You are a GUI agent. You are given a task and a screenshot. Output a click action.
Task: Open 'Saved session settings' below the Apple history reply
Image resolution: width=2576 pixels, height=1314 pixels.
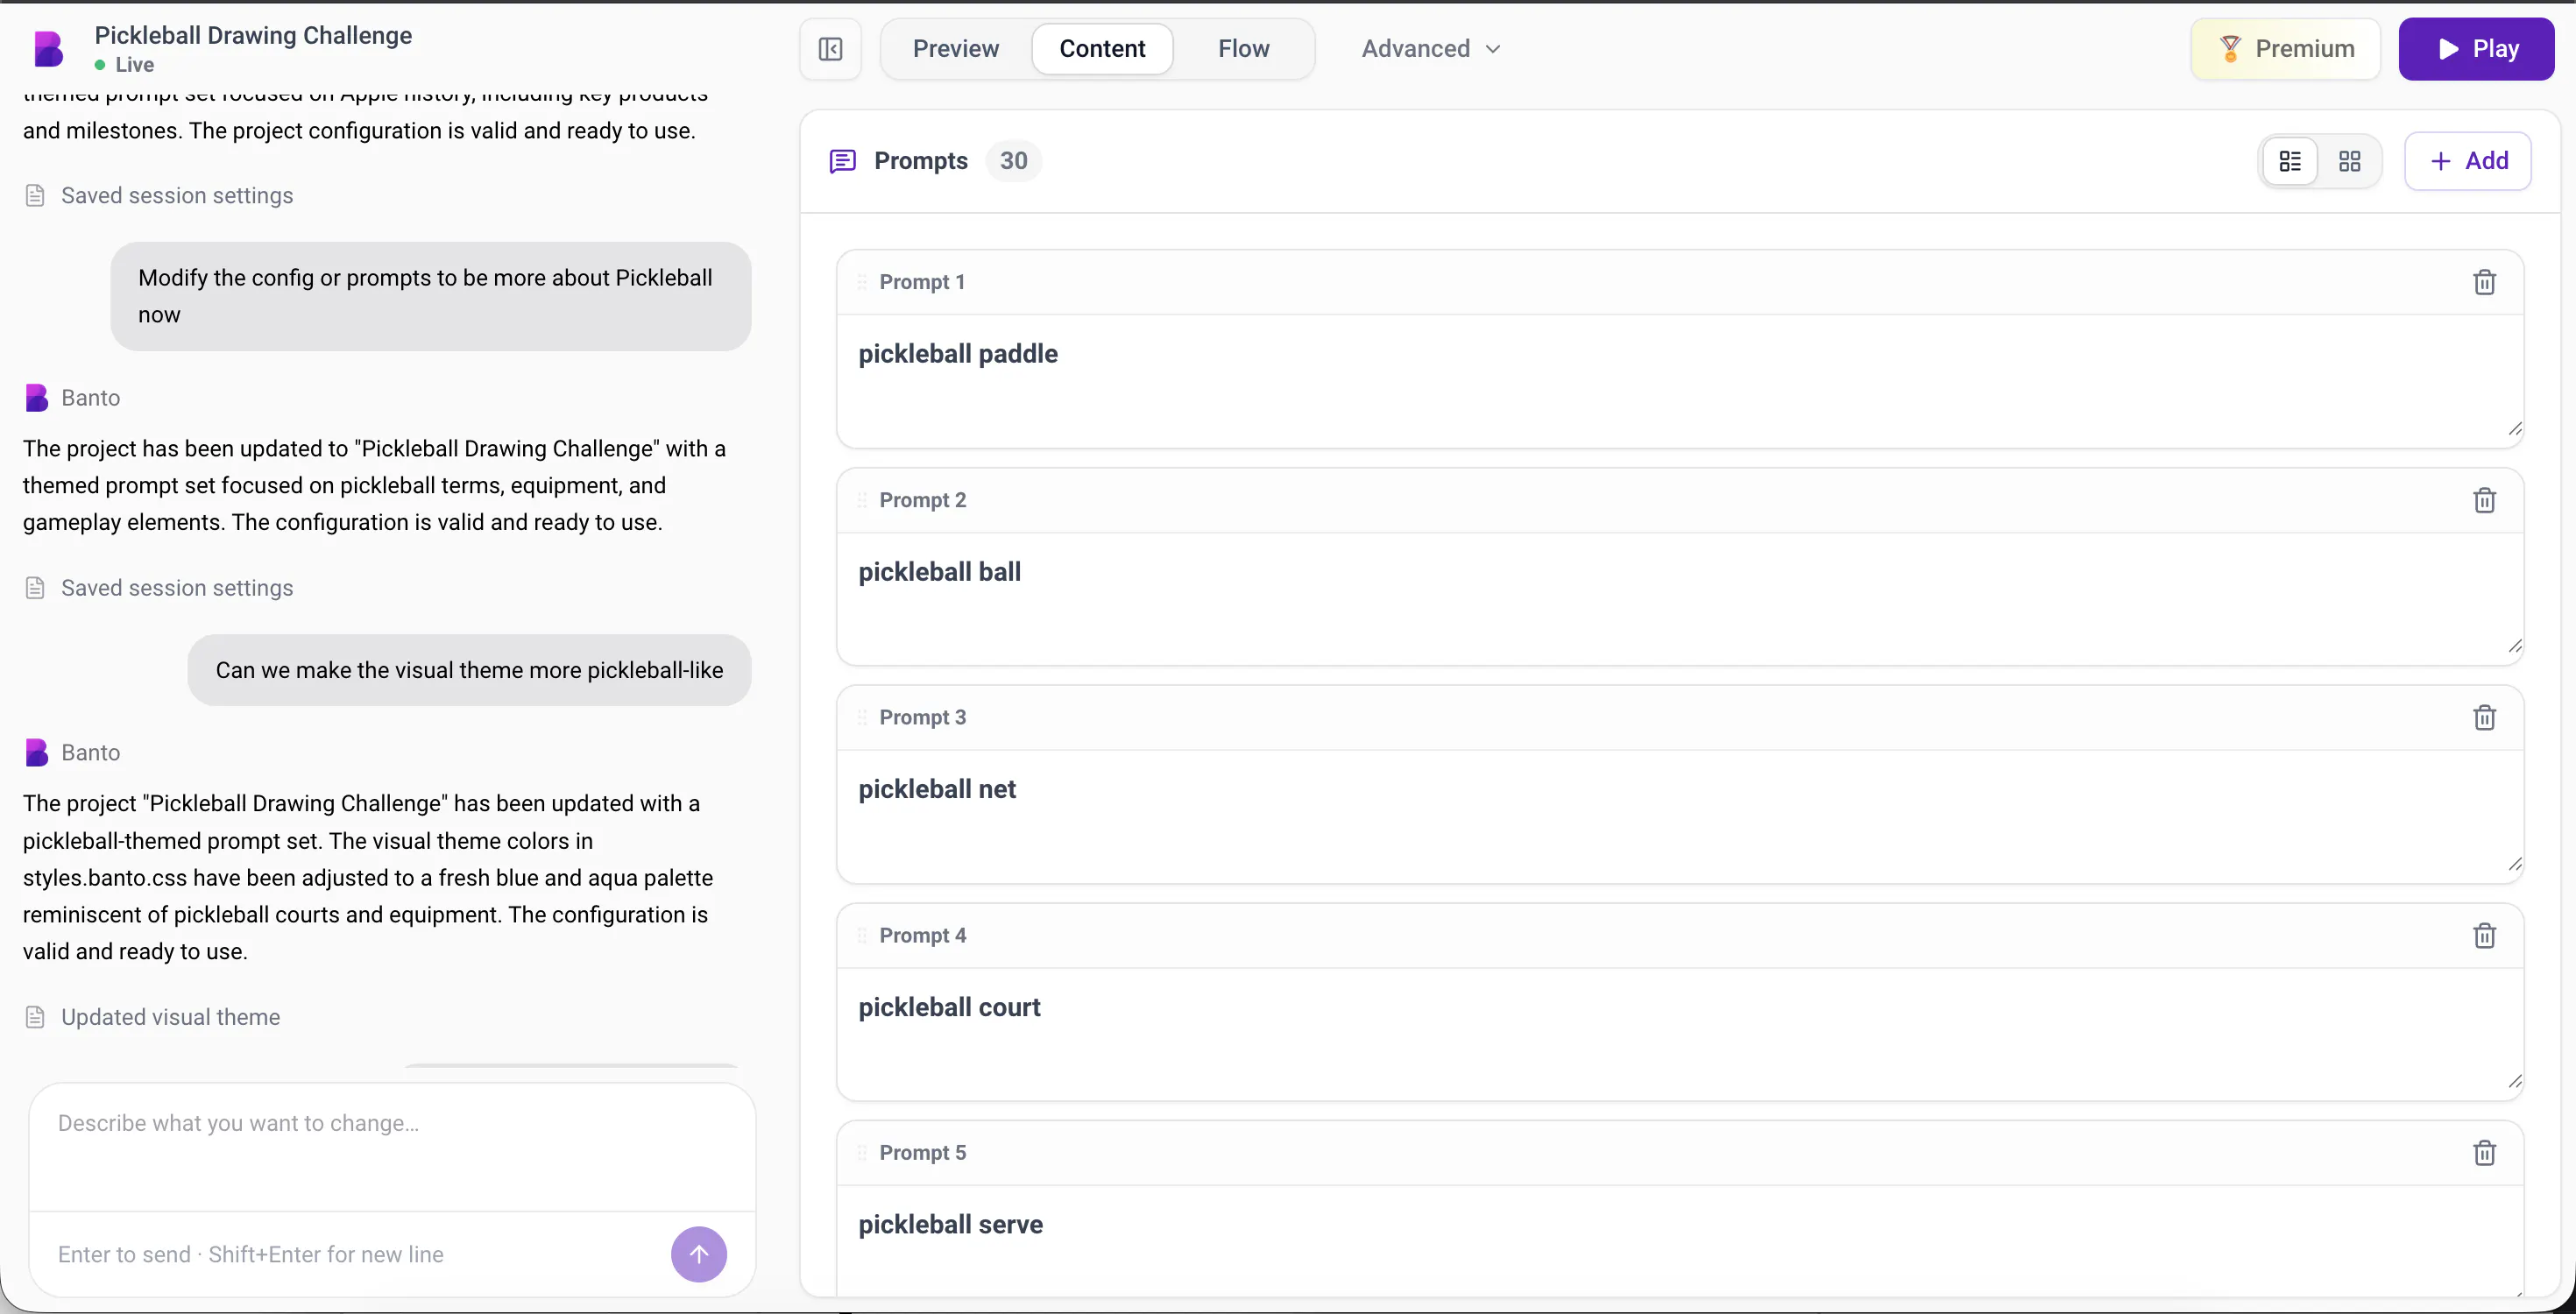158,196
